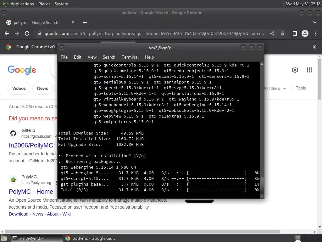The image size is (322, 242).
Task: Click Total (0/3) progress bar
Action: coord(217,190)
